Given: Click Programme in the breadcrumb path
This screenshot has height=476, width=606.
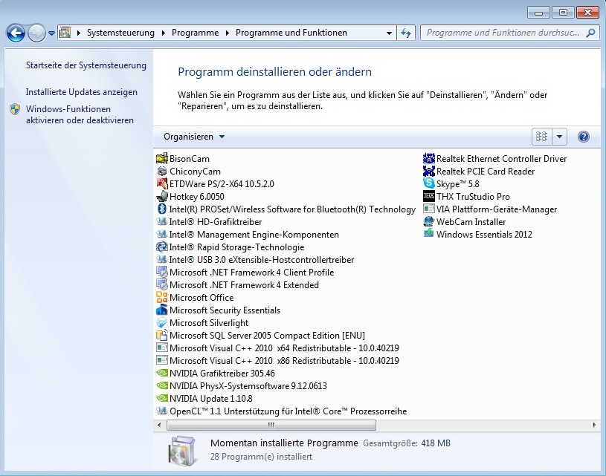Looking at the screenshot, I should pyautogui.click(x=195, y=33).
